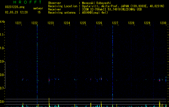169x107 pixels.
Task: Click the 0.7 frequency axis label
Action: pyautogui.click(x=2, y=88)
